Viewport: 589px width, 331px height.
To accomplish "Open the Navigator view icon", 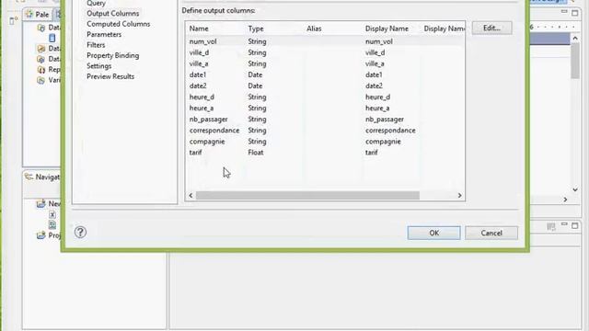I will 29,177.
